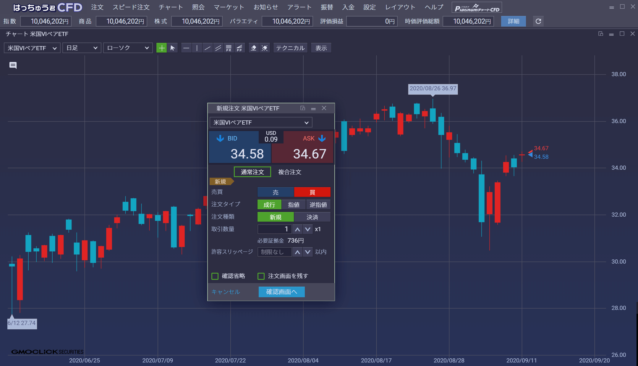Select 新規 order kind toggle

276,217
